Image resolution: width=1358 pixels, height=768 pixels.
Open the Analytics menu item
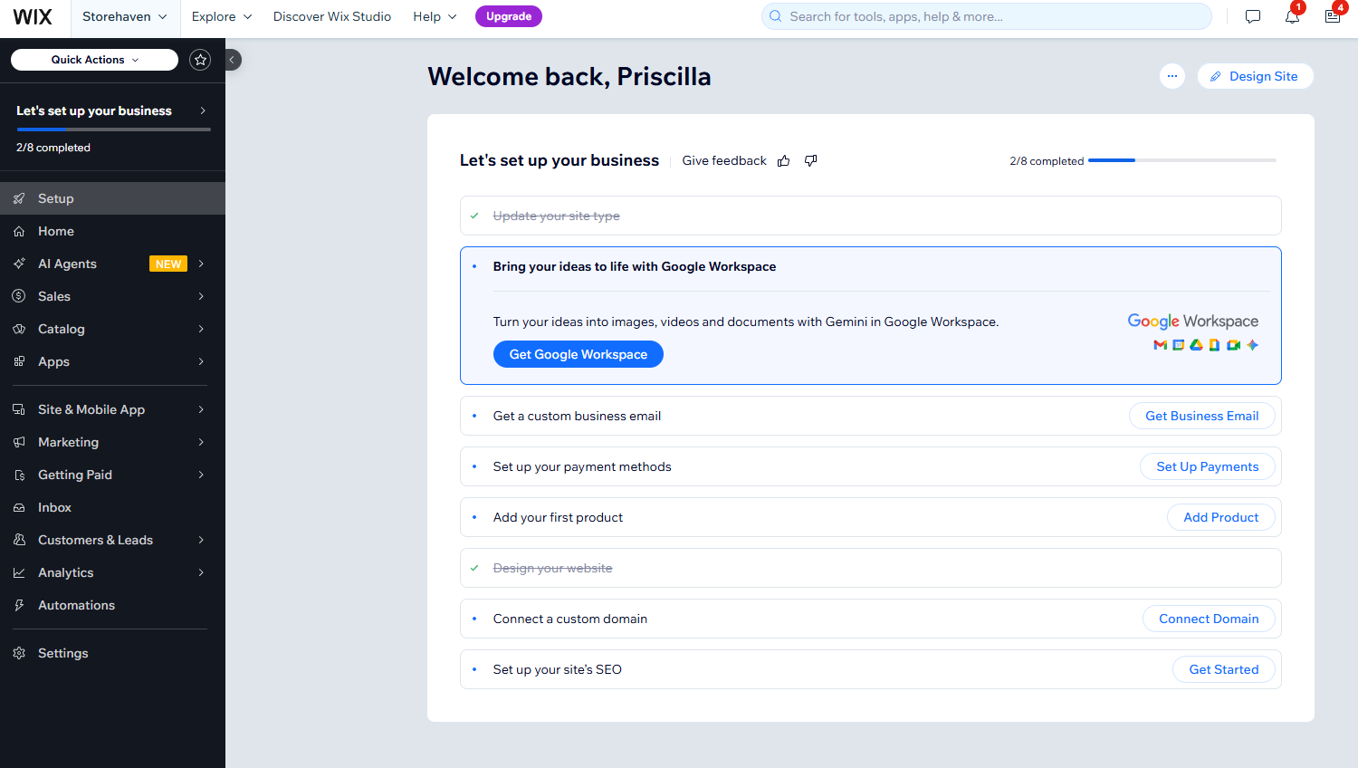point(112,572)
